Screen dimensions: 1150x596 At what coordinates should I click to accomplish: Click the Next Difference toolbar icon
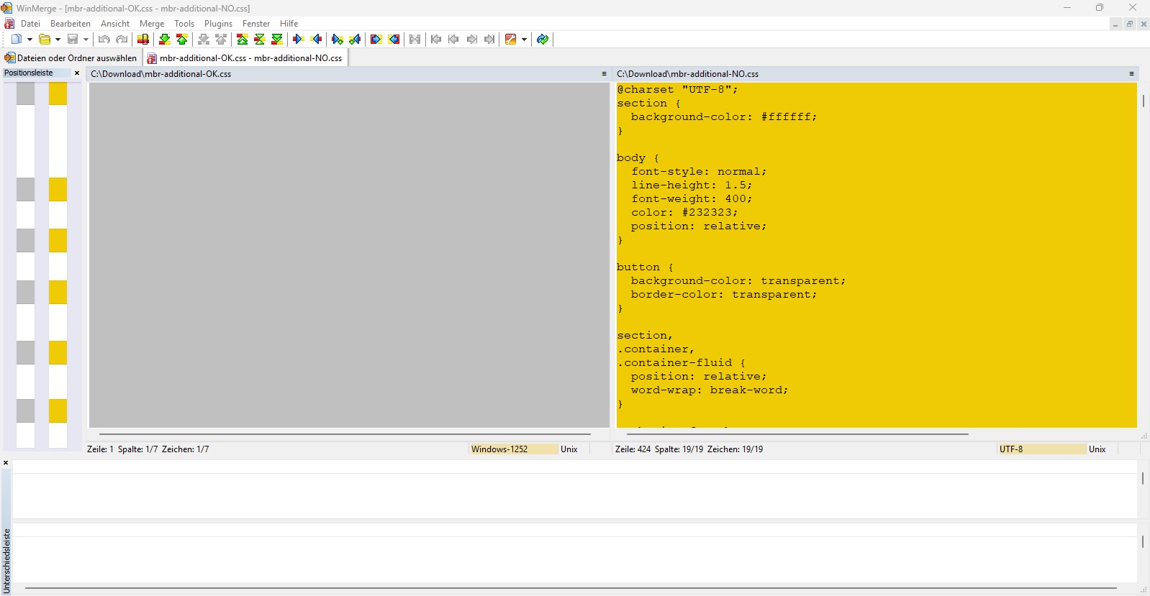click(x=164, y=40)
